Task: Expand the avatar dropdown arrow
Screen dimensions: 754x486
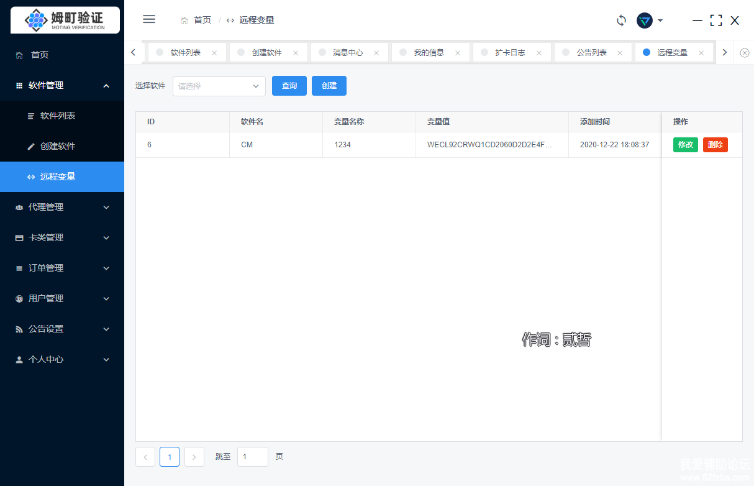Action: [660, 21]
